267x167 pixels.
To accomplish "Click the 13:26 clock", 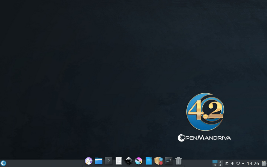I will (x=253, y=163).
